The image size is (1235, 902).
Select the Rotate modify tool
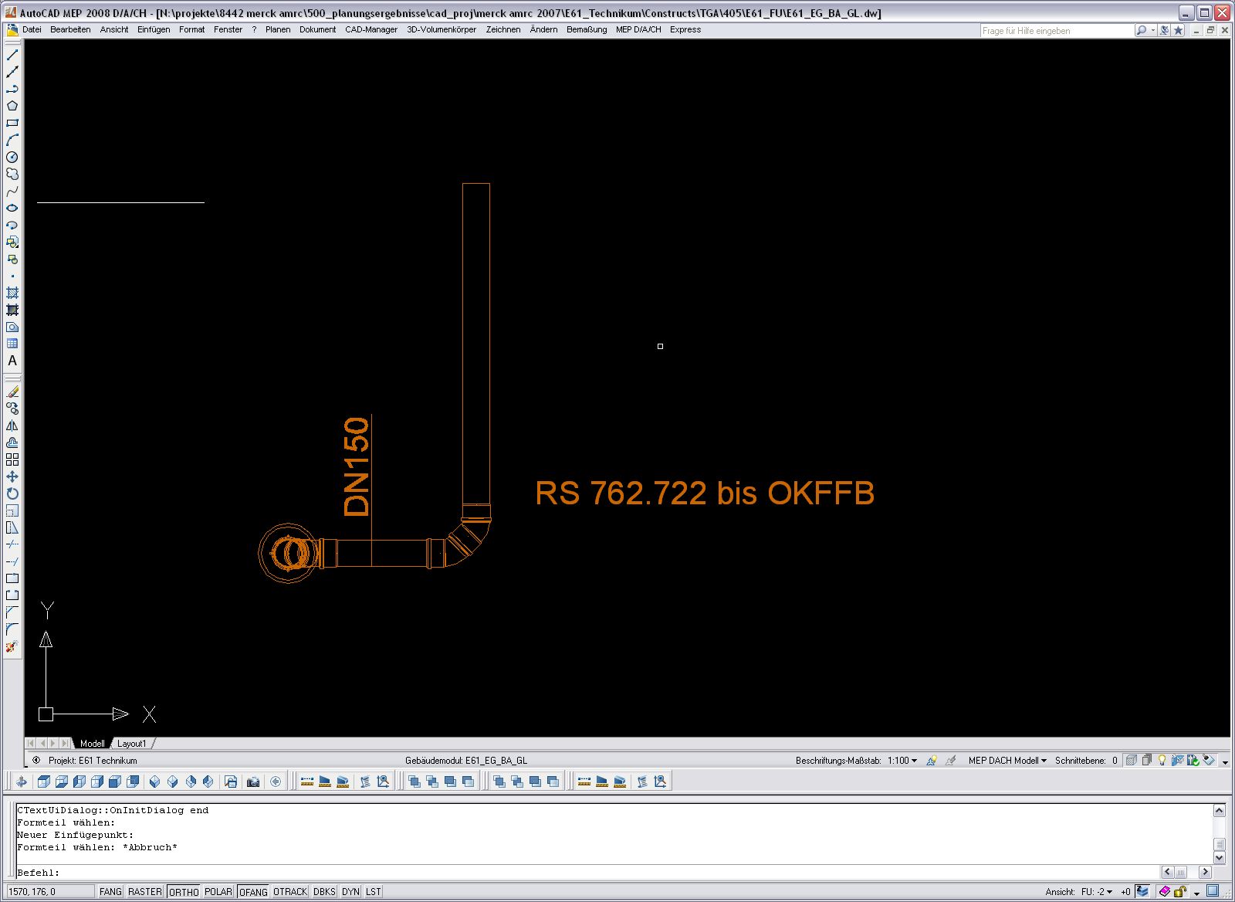pos(12,493)
